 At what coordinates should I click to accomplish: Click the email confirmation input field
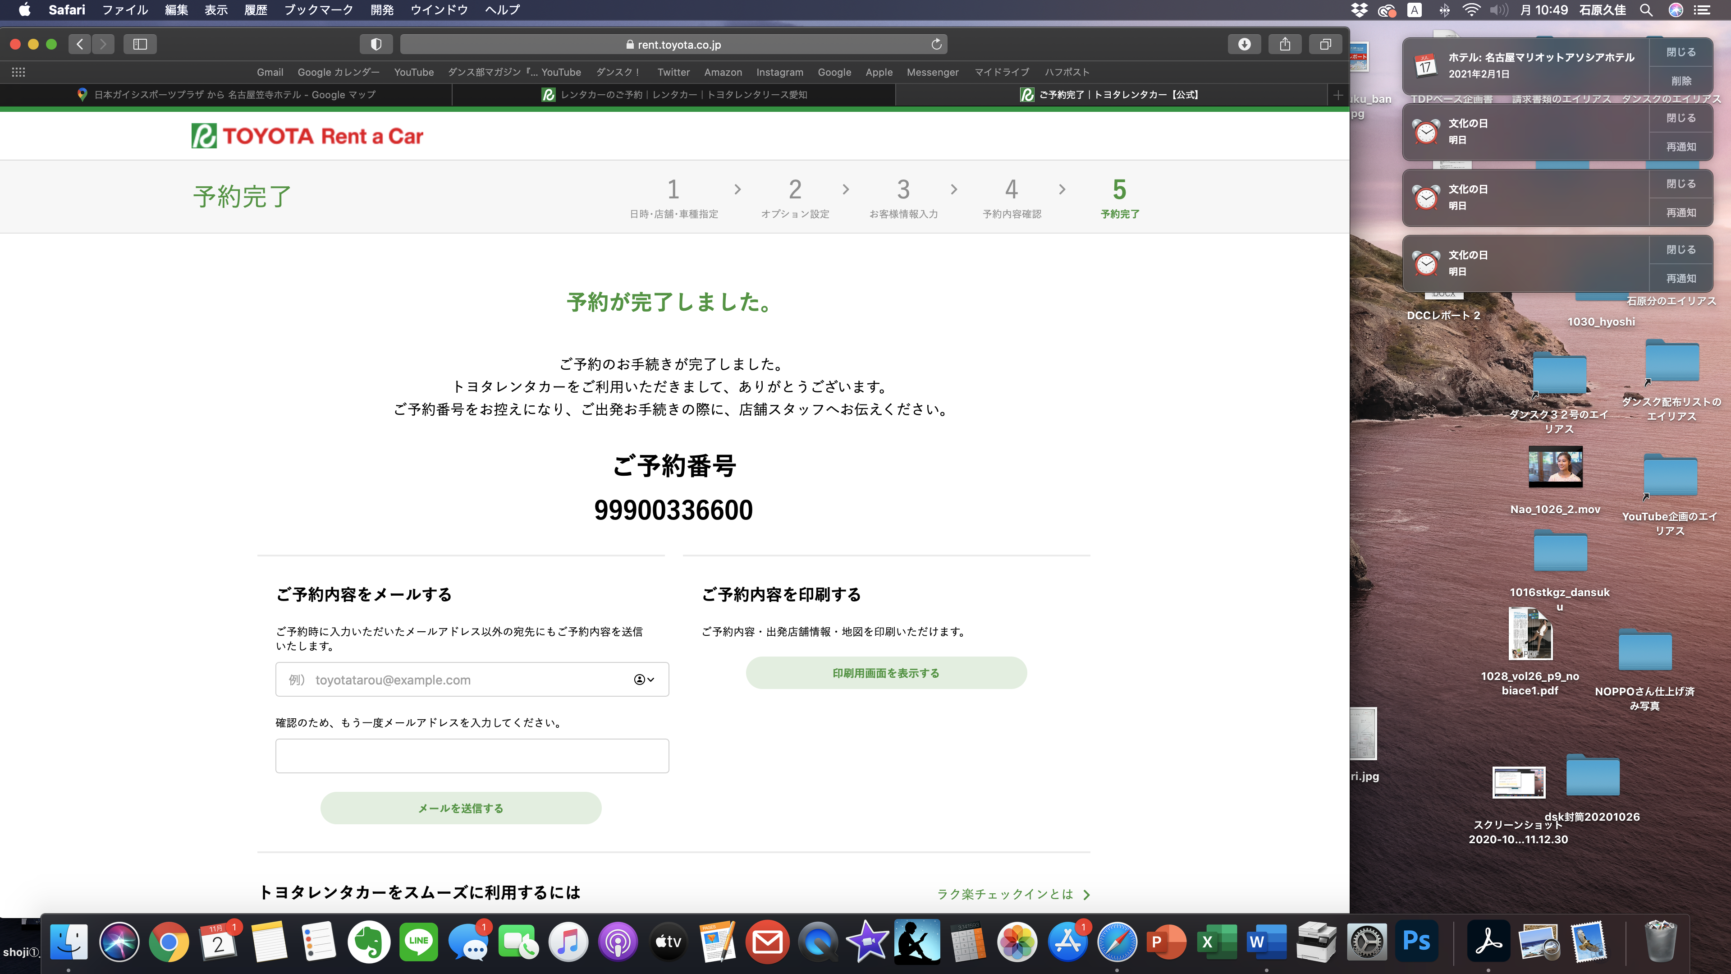(x=472, y=756)
